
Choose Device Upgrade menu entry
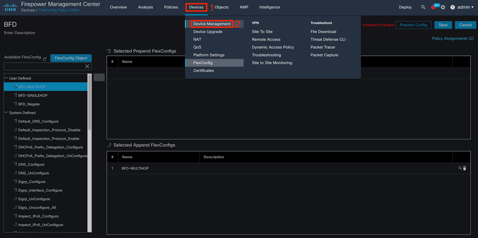208,32
